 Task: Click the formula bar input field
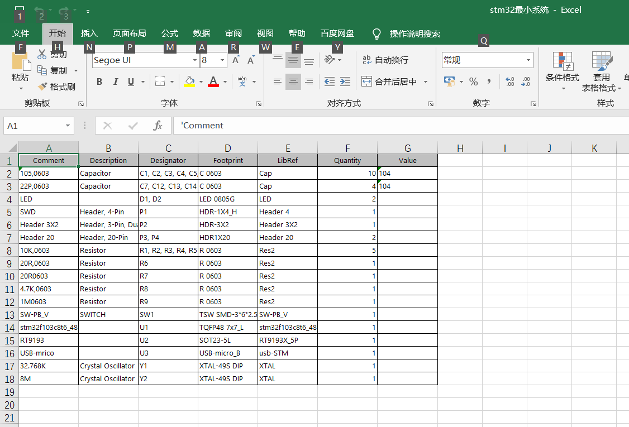point(401,126)
